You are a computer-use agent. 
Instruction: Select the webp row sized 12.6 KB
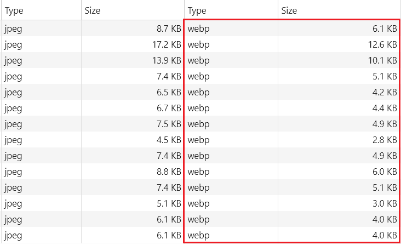293,44
